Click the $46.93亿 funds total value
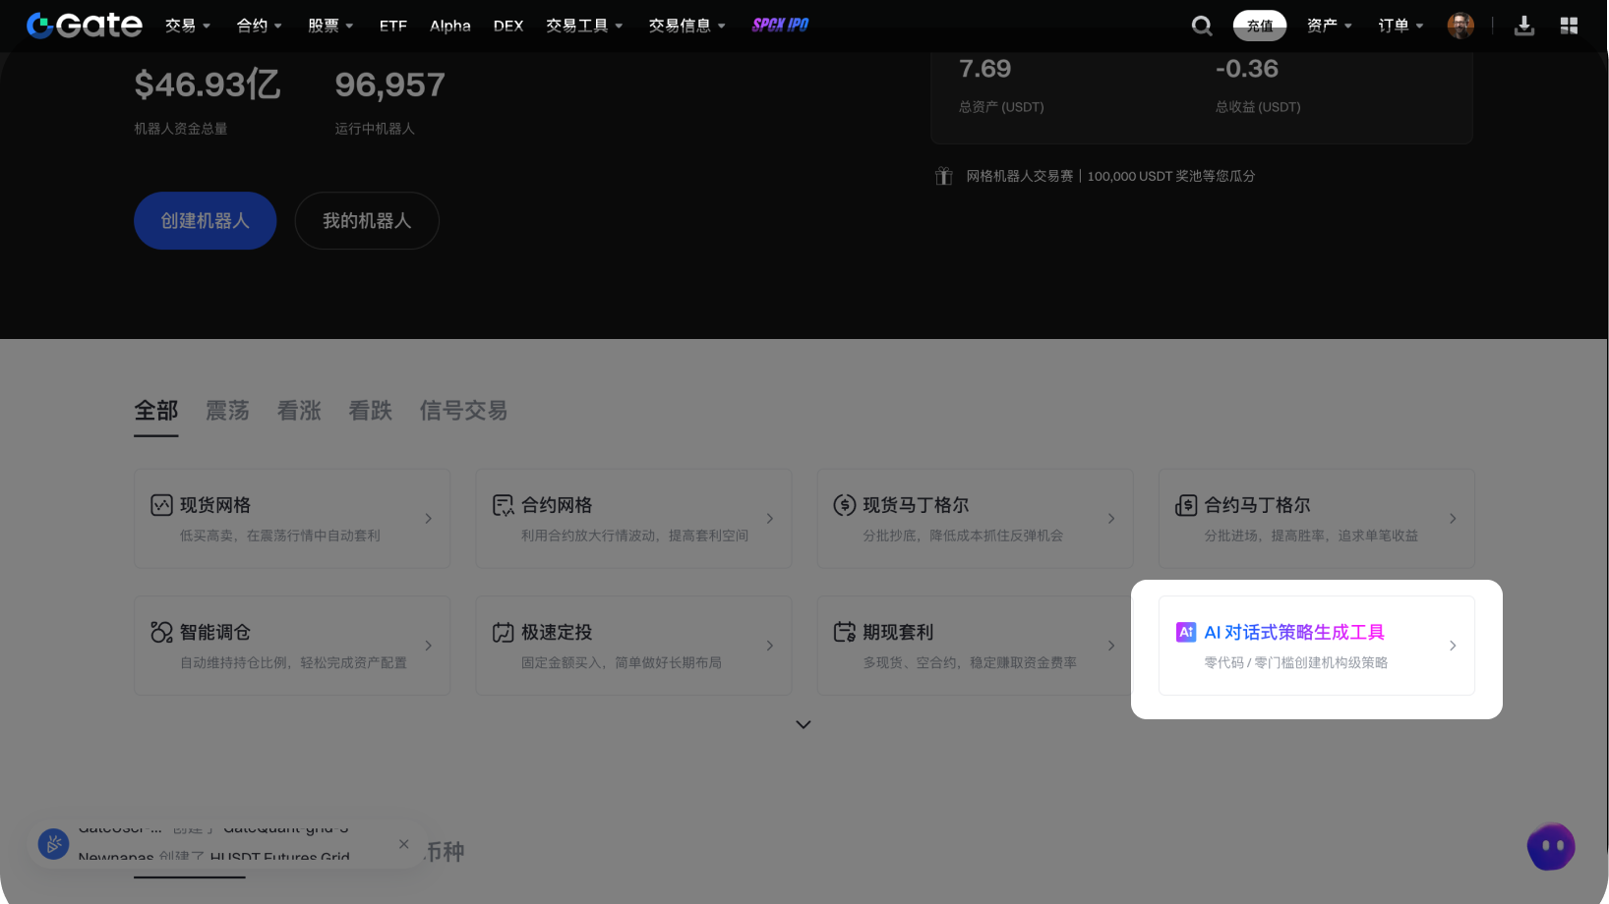This screenshot has height=904, width=1609. (208, 85)
